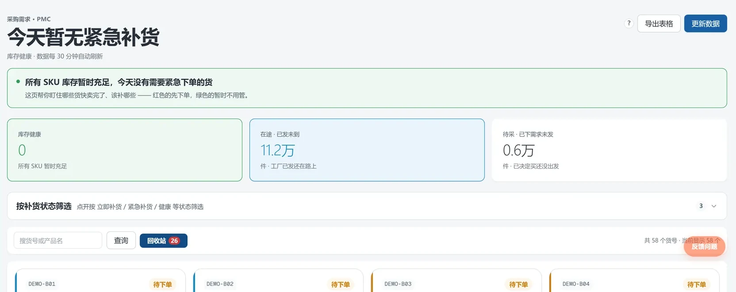Click the 反馈问题 floating feedback button
This screenshot has height=292, width=736.
point(704,246)
